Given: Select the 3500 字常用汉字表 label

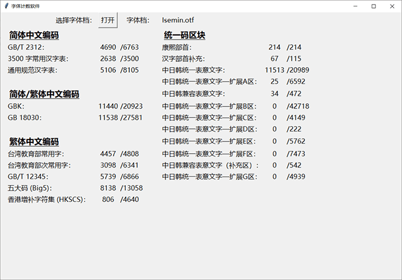Looking at the screenshot, I should click(x=38, y=59).
